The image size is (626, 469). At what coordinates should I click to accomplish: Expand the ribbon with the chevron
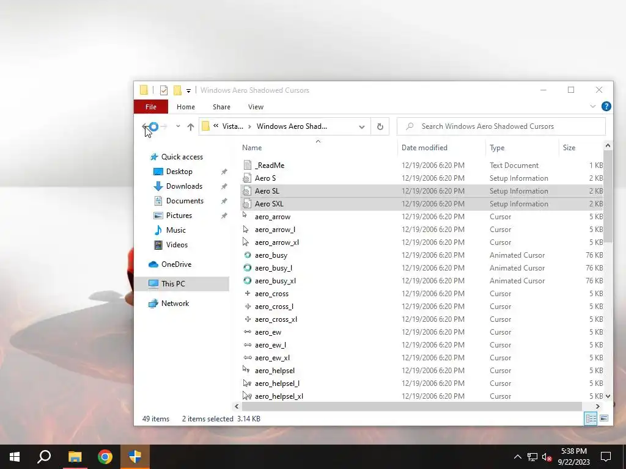[593, 106]
